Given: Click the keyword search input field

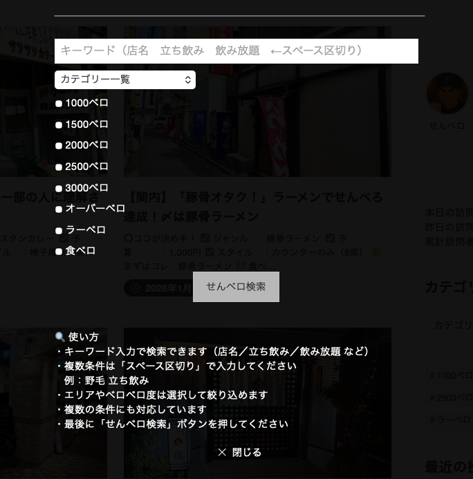Looking at the screenshot, I should [x=236, y=51].
